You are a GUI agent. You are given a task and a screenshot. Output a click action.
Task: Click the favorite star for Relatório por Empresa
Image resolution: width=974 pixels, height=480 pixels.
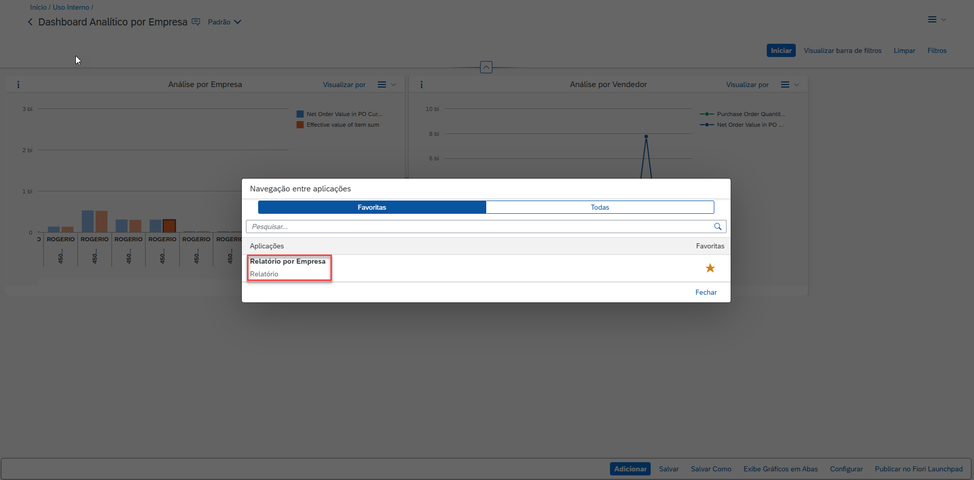710,268
